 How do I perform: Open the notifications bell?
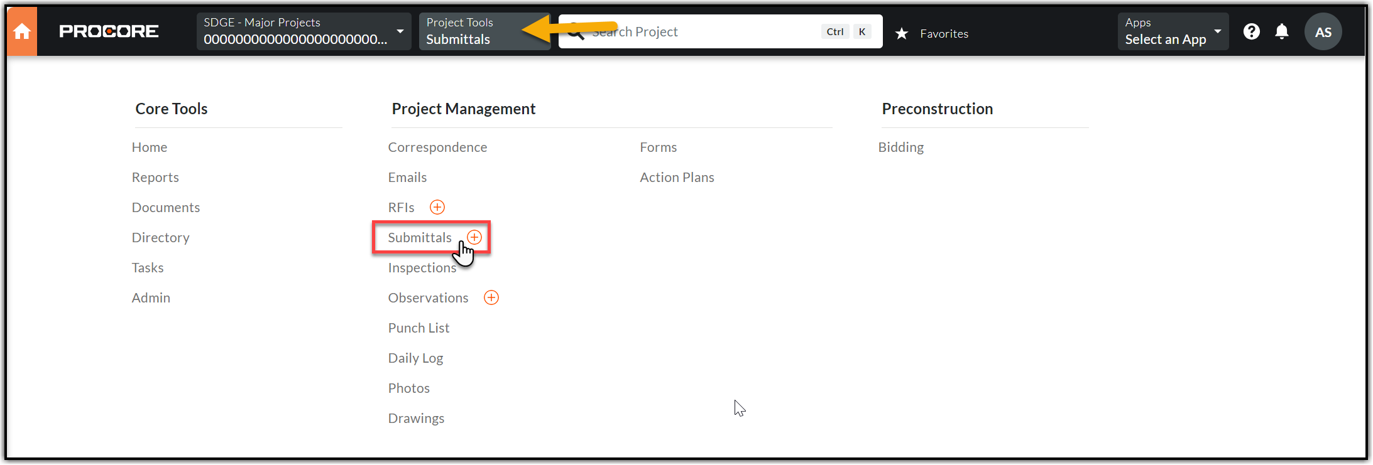click(x=1282, y=31)
